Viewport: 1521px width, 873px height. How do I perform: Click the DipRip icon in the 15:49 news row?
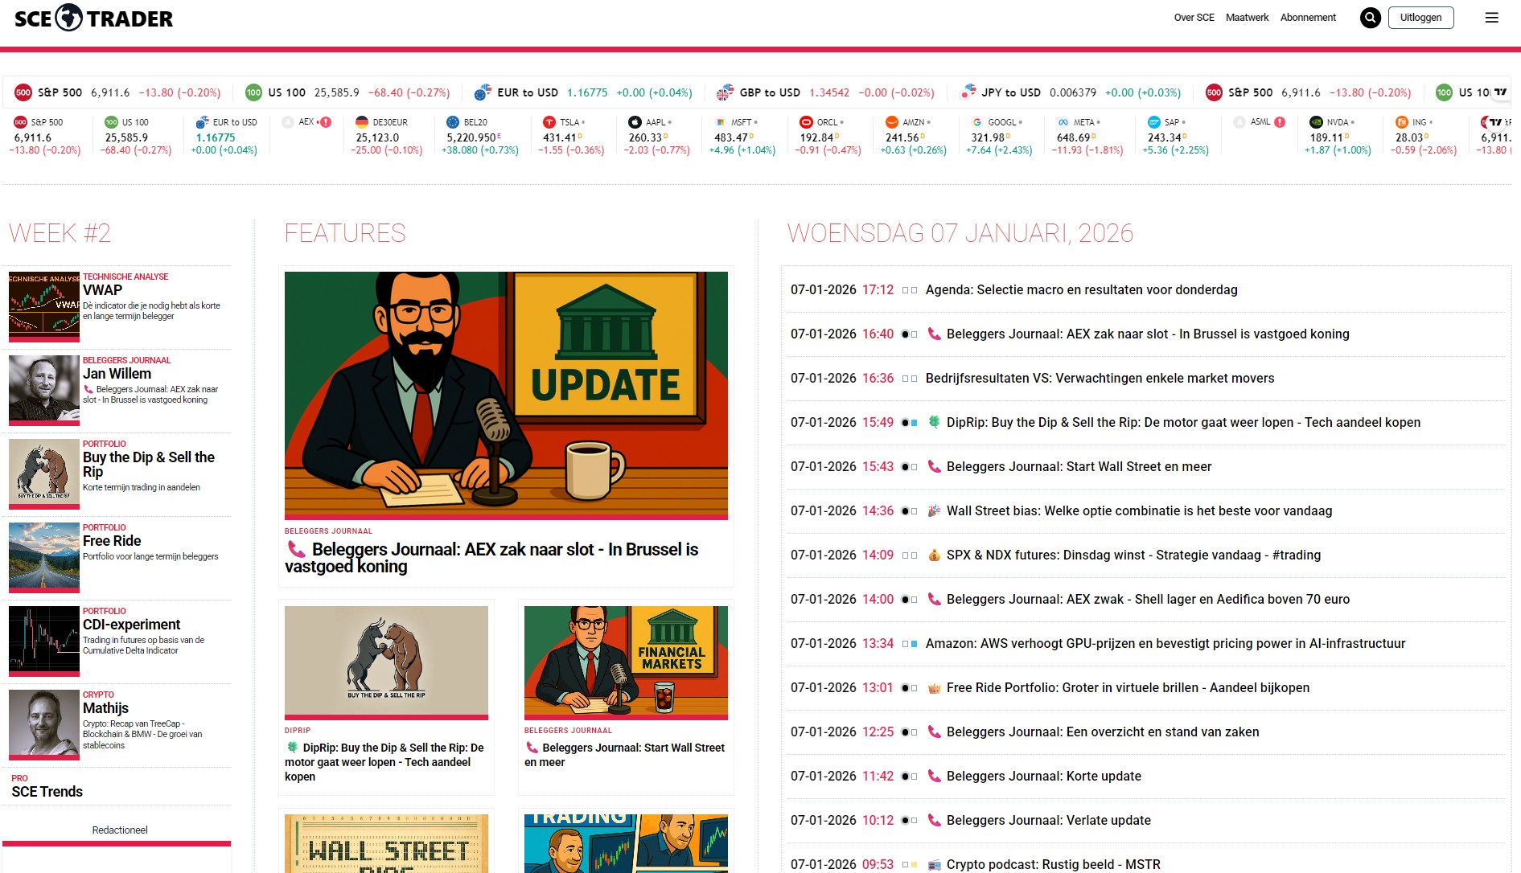934,422
